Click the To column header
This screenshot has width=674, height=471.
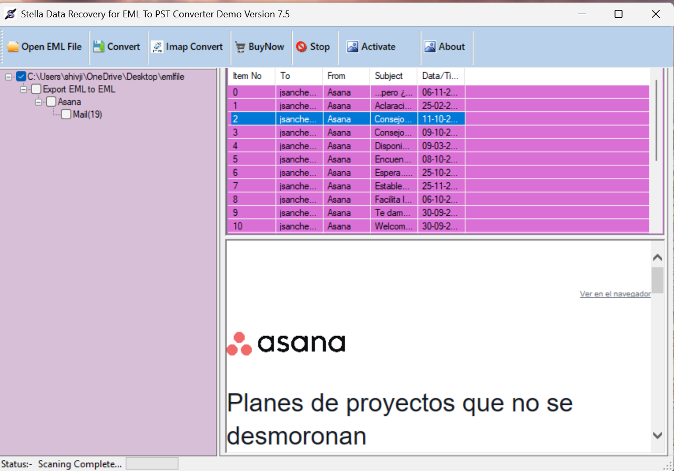tap(299, 76)
